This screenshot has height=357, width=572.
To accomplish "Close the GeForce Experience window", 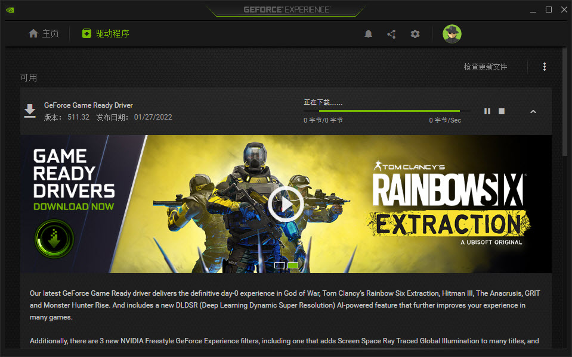I will [564, 10].
